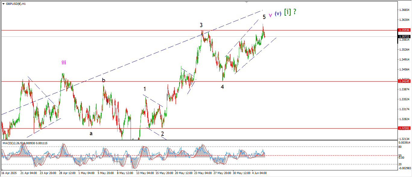Select the wave label b
This screenshot has width=412, height=177.
103,80
